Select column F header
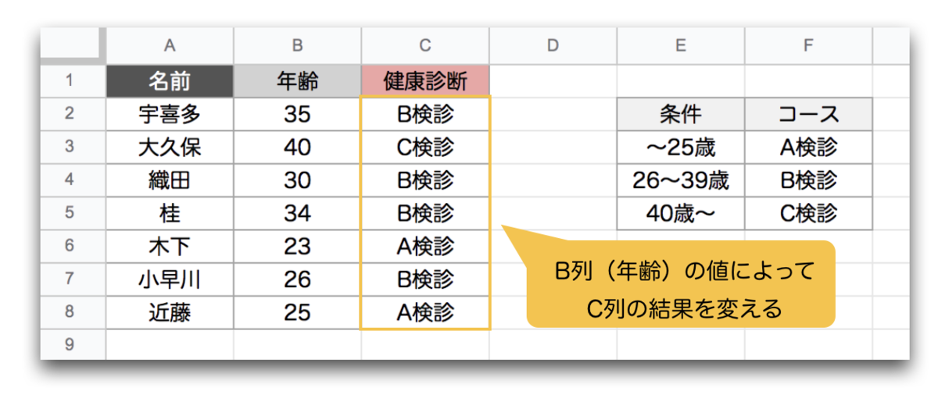 click(808, 46)
